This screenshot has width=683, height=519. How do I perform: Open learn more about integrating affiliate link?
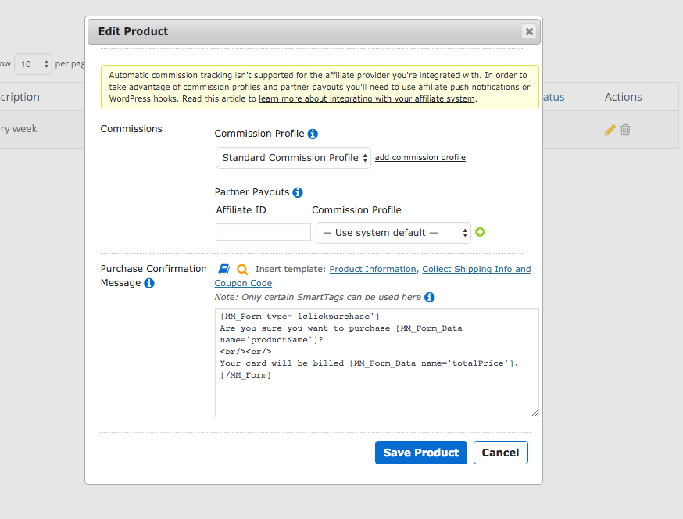(x=367, y=99)
